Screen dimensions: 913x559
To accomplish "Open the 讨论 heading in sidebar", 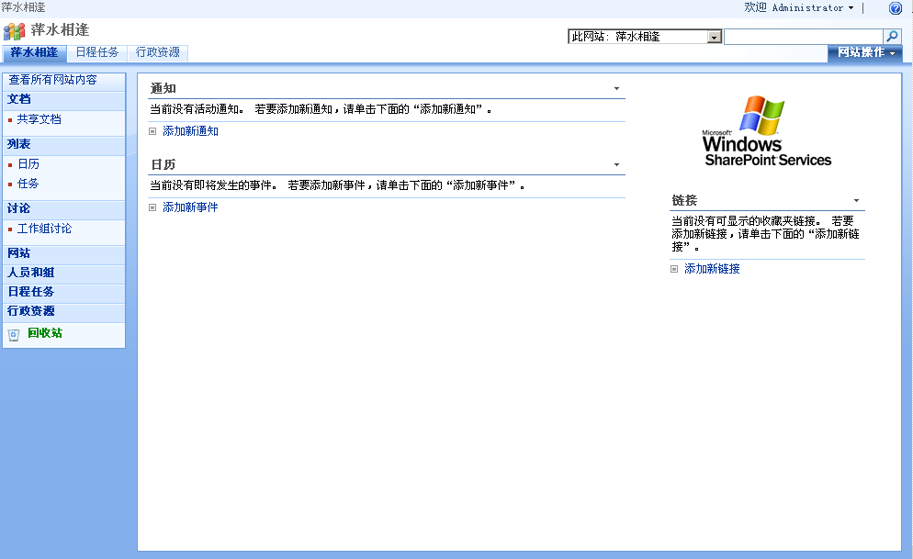I will click(x=18, y=208).
